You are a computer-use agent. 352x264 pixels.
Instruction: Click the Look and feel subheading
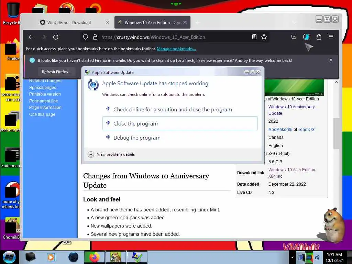(x=102, y=199)
